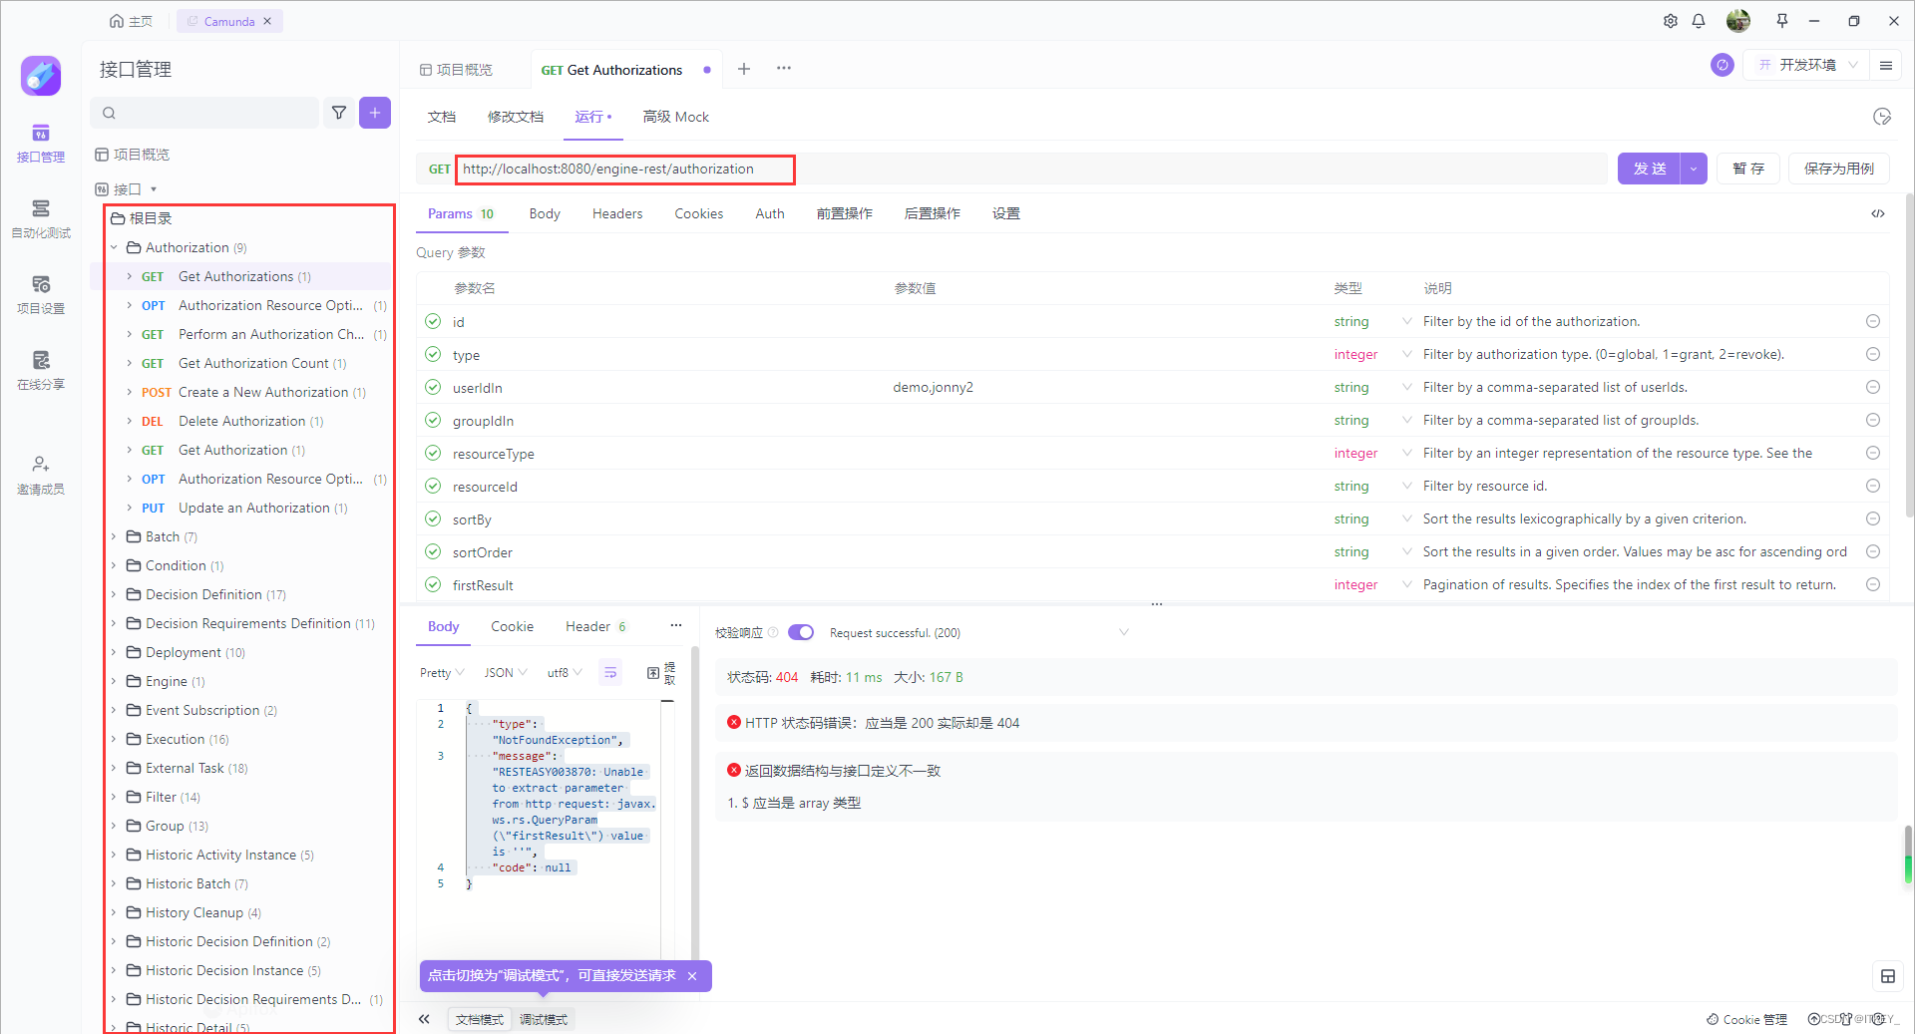Open the Headers request tab
This screenshot has height=1034, width=1915.
(617, 213)
